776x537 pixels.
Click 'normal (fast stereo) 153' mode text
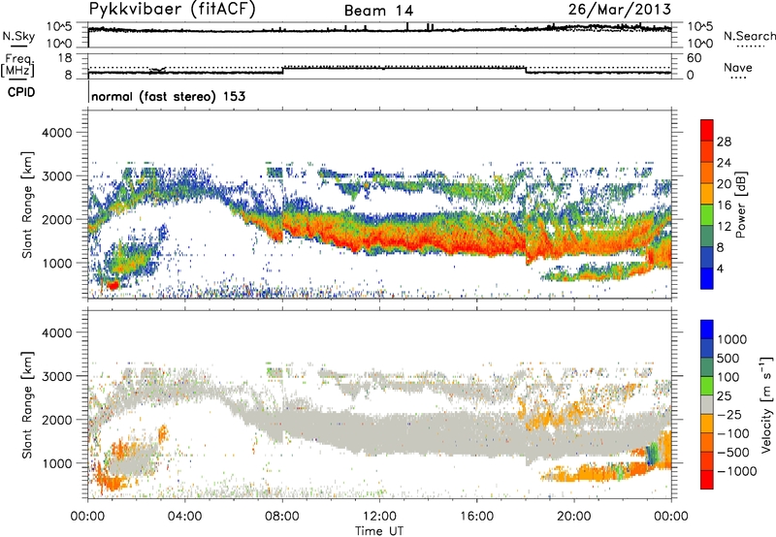pyautogui.click(x=168, y=96)
